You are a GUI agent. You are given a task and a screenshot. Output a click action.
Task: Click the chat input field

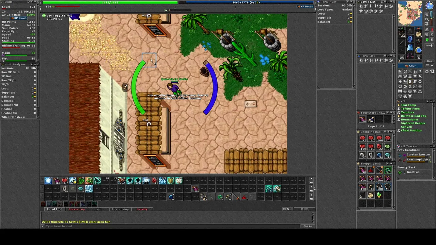(173, 226)
